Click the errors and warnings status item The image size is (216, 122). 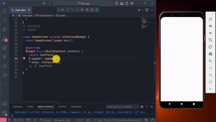(x=19, y=120)
